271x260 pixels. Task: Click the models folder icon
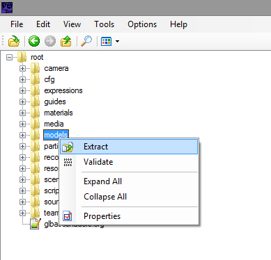pyautogui.click(x=35, y=135)
